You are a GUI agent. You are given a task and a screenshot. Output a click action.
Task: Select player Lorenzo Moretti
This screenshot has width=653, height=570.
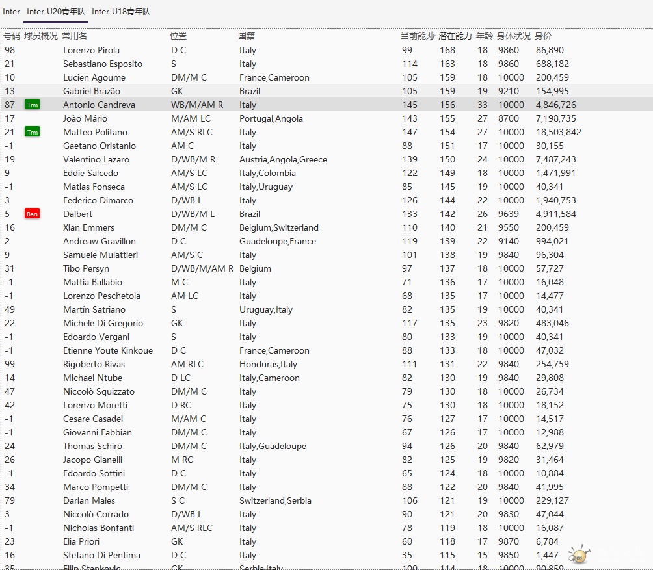pos(96,406)
